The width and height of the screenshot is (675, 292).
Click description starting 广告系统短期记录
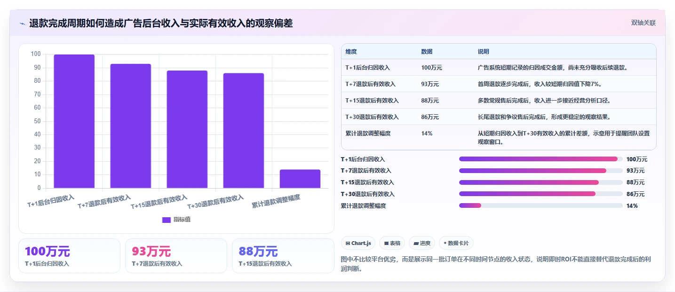click(x=552, y=68)
